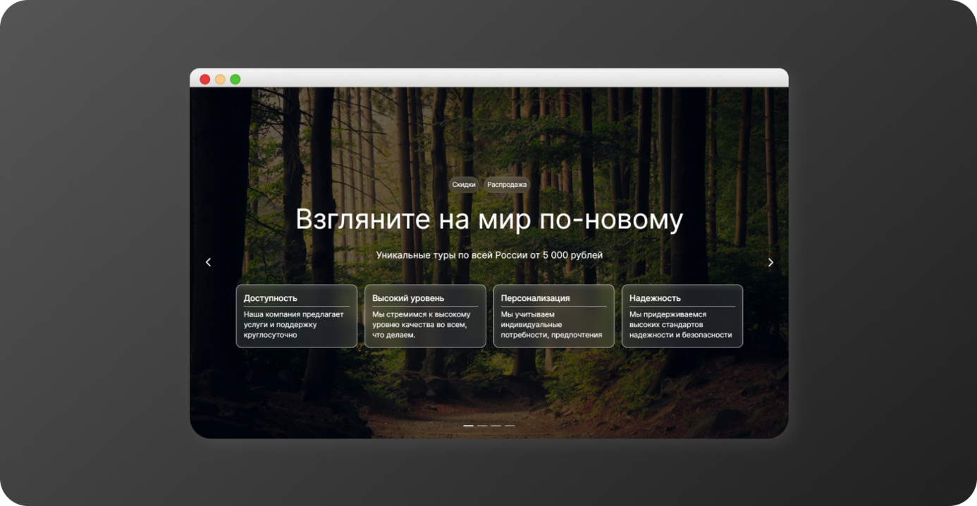
Task: Jump to fourth slider indicator dash
Action: pos(510,426)
